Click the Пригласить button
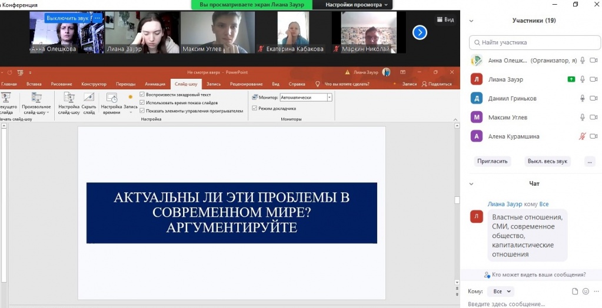Screen dimensions: 602x308 [x=492, y=161]
